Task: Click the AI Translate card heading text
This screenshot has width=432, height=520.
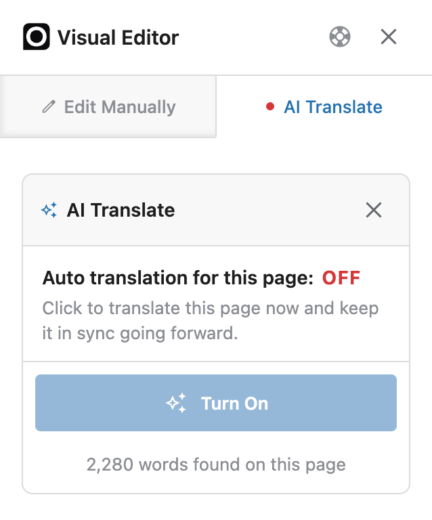Action: [x=121, y=210]
